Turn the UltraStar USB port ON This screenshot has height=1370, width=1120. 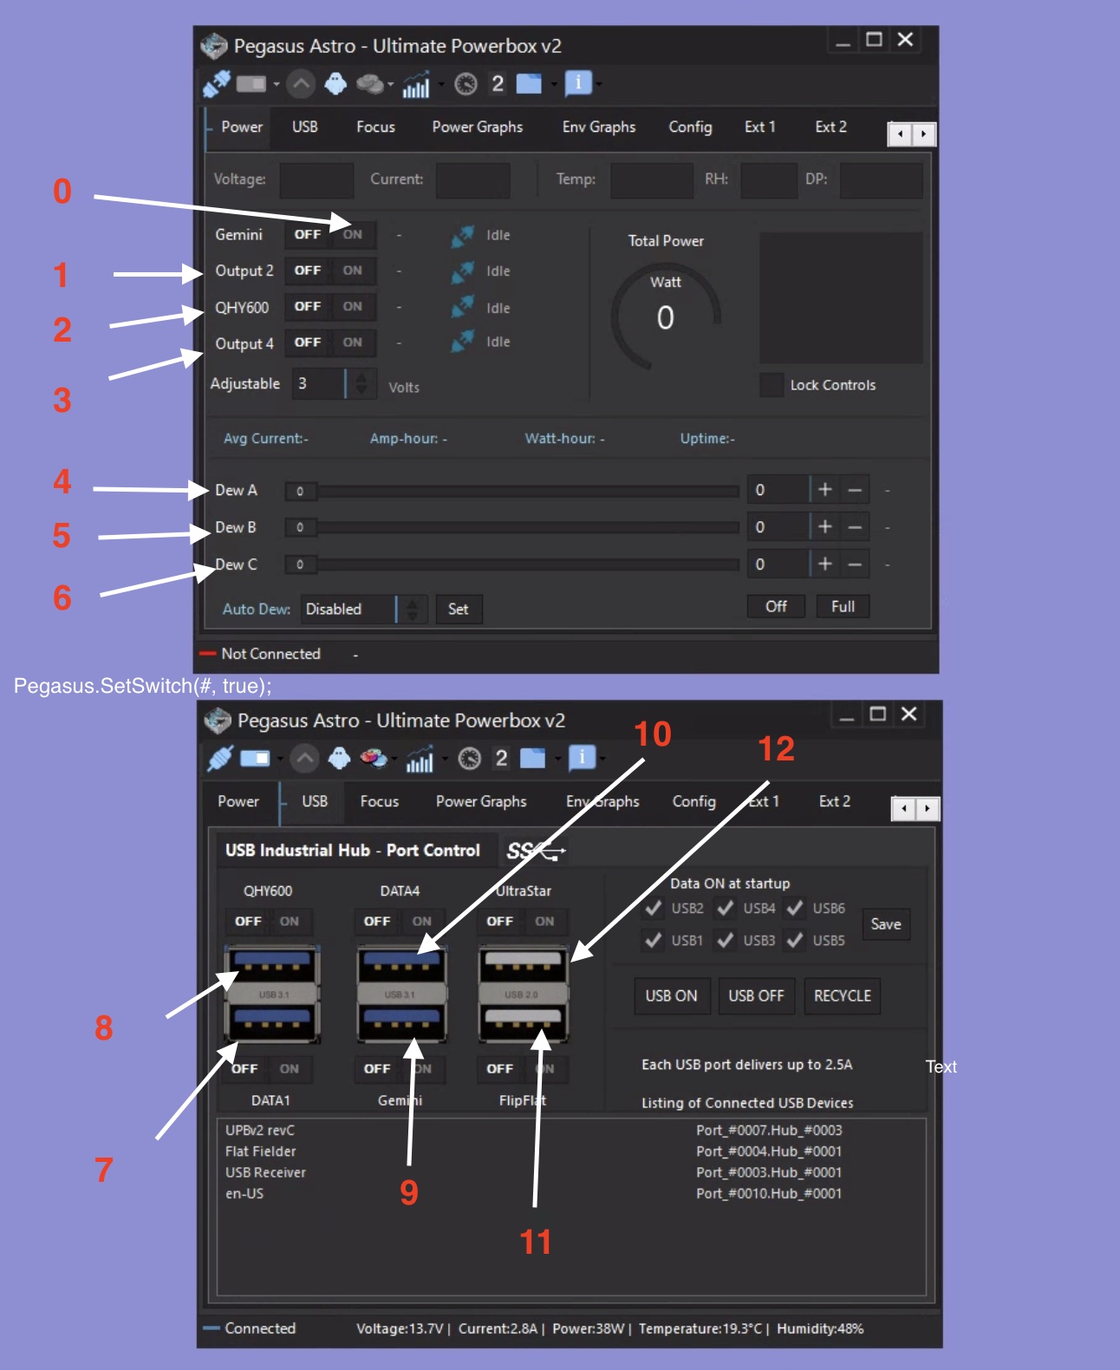pos(544,921)
